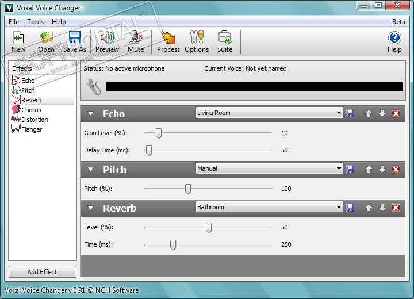414x299 pixels.
Task: Click the Voxal V icon in the title bar
Action: point(9,8)
